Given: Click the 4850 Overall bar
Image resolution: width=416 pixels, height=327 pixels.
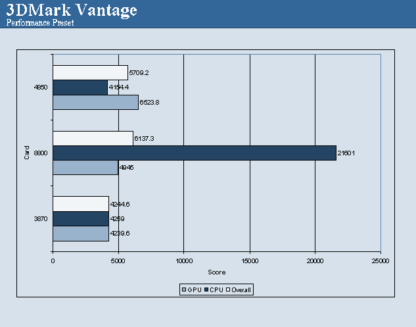Looking at the screenshot, I should tap(91, 72).
